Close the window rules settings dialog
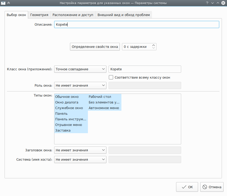 click(x=223, y=3)
